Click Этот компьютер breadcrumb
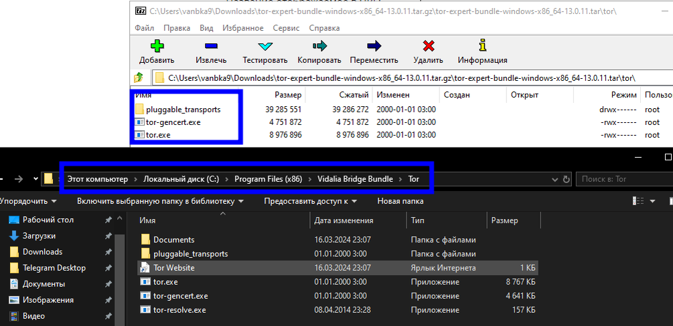Screen dimensions: 673x326 pyautogui.click(x=97, y=179)
